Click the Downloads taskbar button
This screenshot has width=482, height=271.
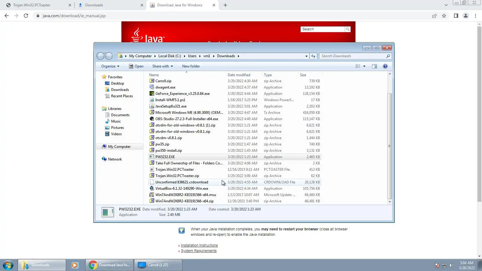point(42,265)
